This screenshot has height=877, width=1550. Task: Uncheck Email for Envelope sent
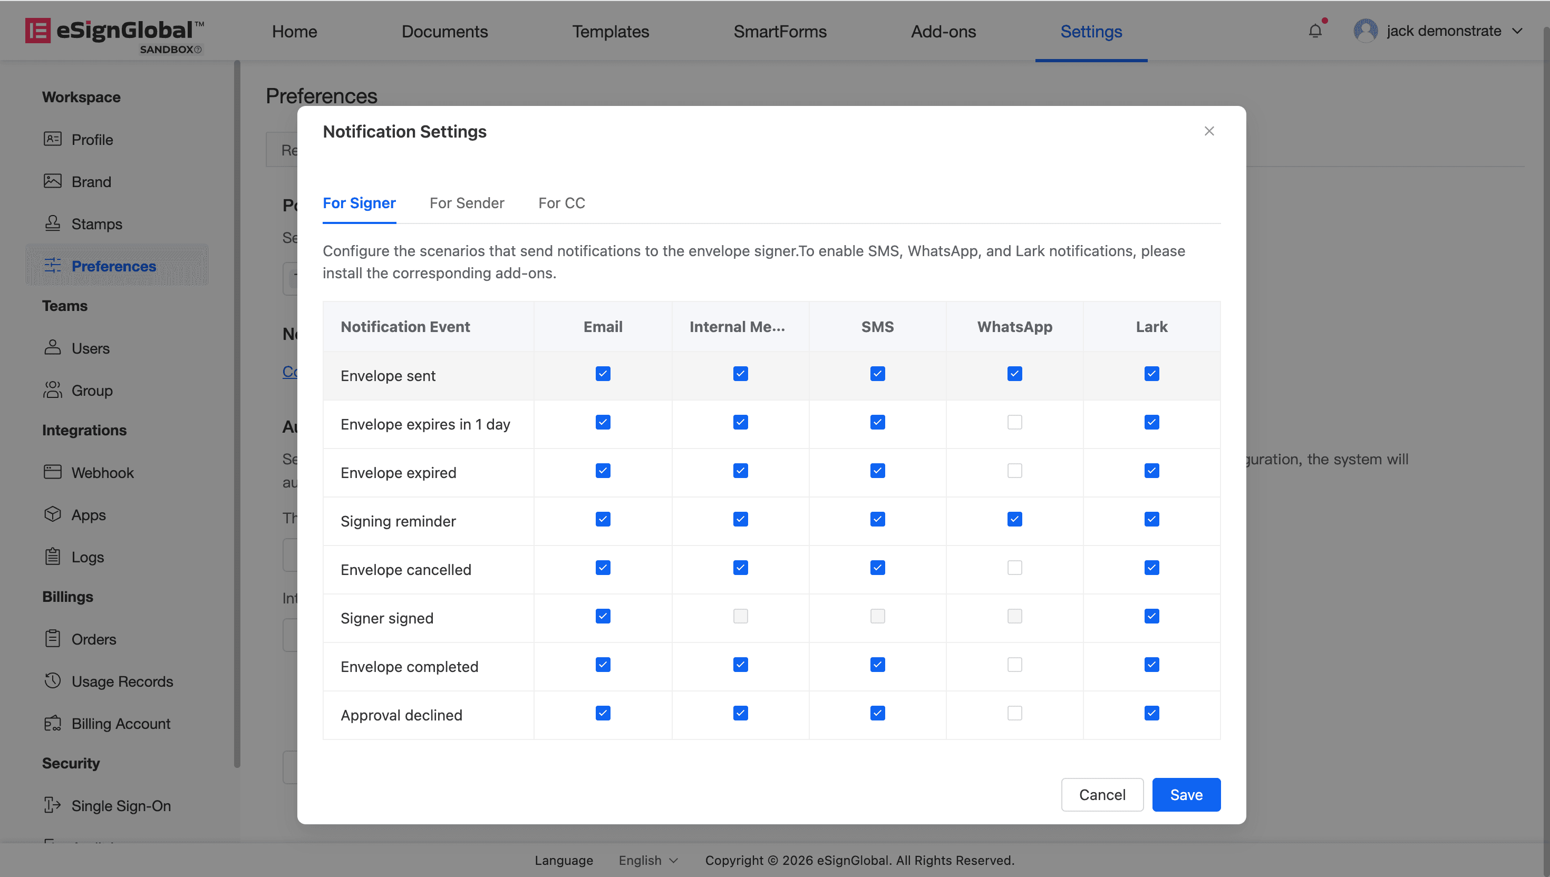tap(603, 374)
